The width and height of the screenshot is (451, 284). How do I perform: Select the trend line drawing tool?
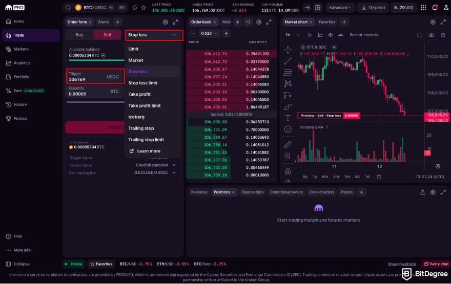coord(288,61)
